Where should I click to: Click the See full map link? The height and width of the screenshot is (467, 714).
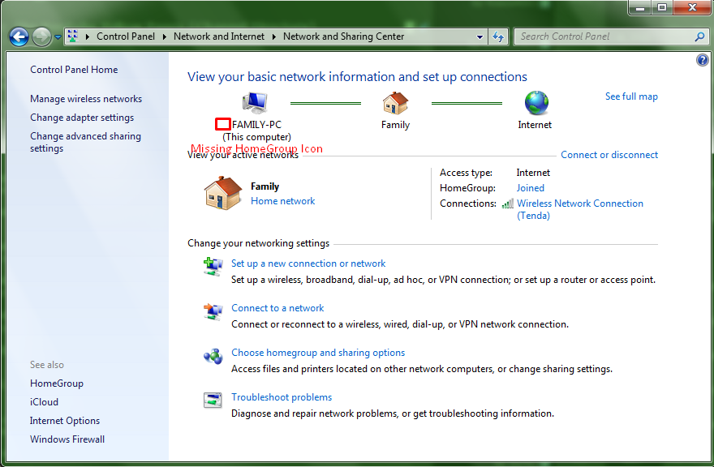coord(631,96)
